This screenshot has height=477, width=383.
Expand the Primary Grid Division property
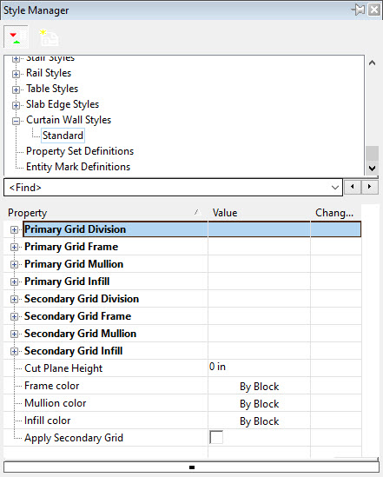[14, 229]
